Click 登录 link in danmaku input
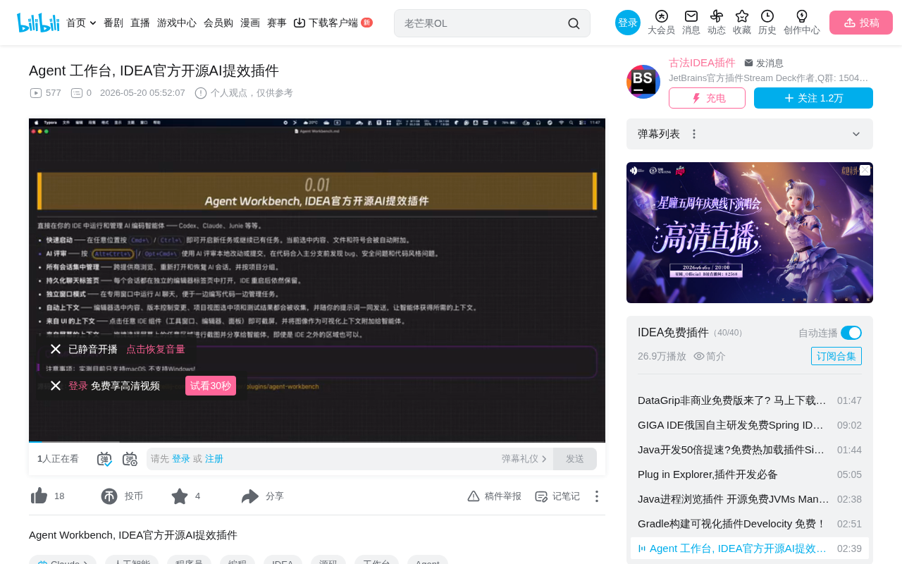The image size is (902, 564). 181,459
